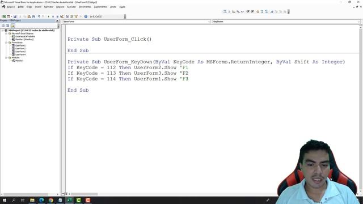363x204 pixels.
Task: Click View Object icon in the Project panel
Action: tap(7, 25)
